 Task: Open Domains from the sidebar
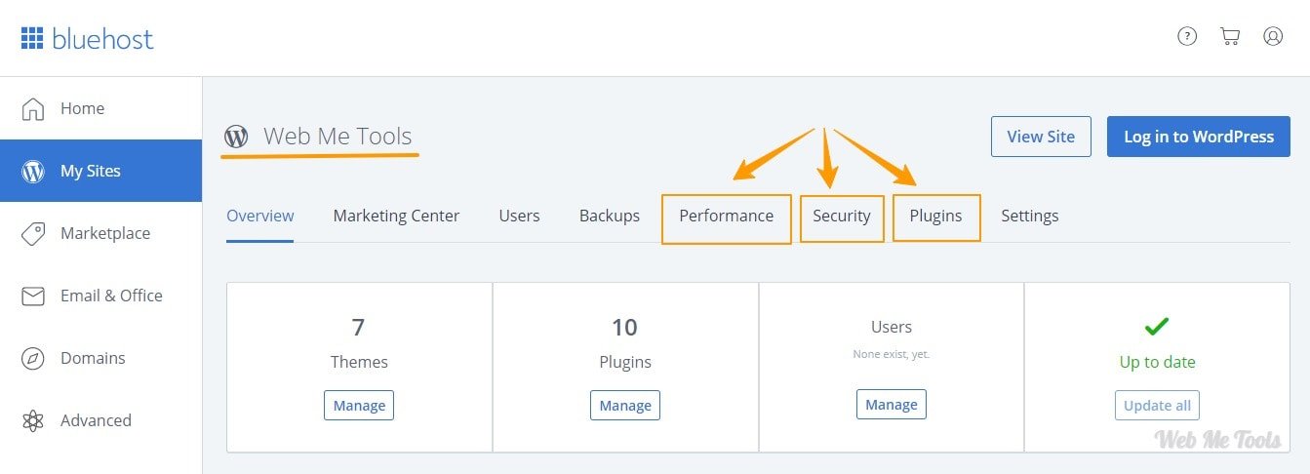point(100,358)
